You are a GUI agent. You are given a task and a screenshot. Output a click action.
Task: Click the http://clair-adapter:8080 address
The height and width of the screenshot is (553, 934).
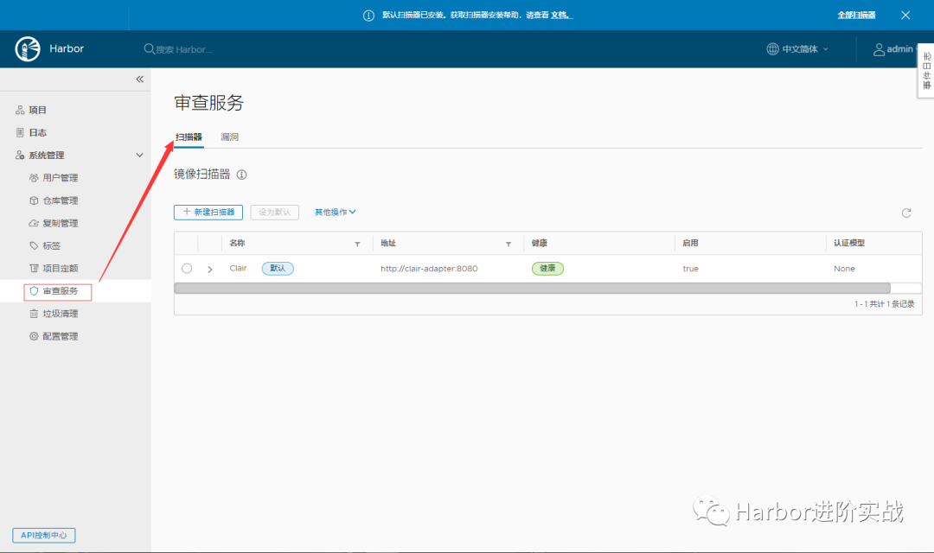(x=429, y=269)
